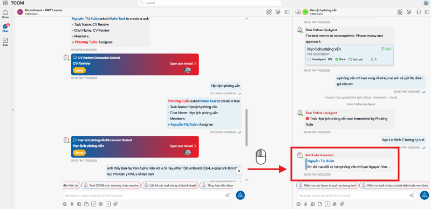Select suggestion 'Tổng hợp tiến độ'

(x=217, y=185)
